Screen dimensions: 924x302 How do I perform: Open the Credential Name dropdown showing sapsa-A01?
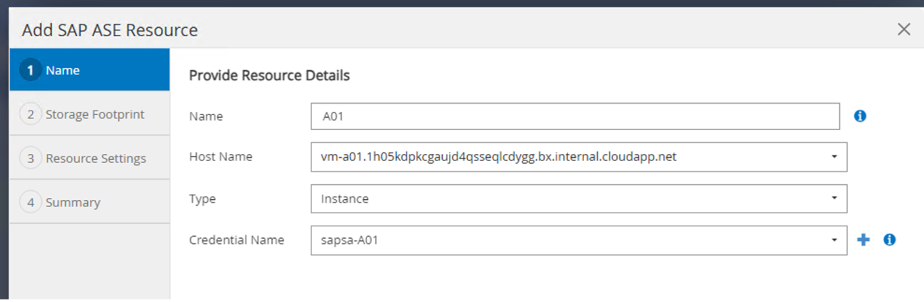tap(578, 240)
